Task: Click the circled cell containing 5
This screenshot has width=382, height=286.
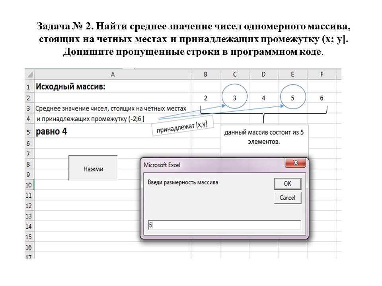Action: 292,98
